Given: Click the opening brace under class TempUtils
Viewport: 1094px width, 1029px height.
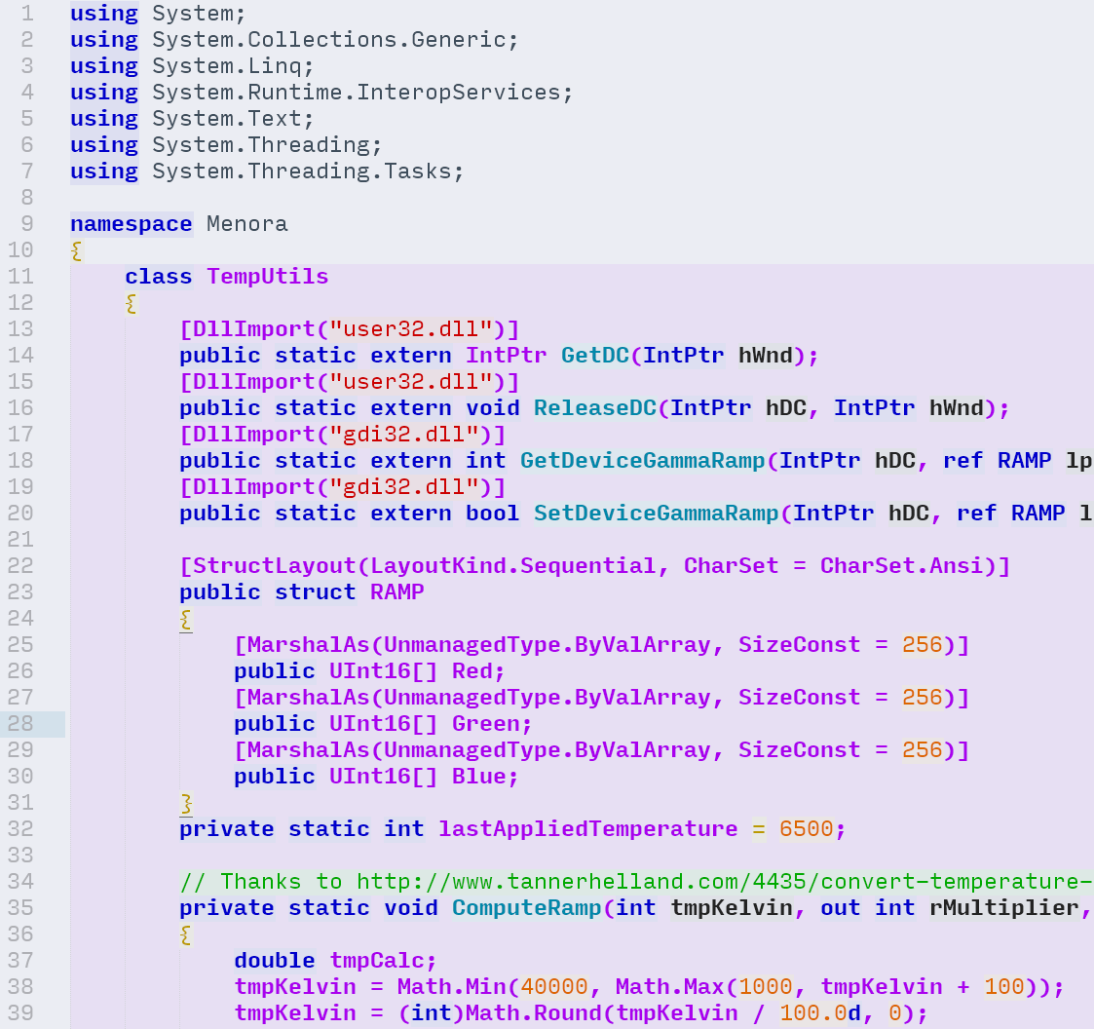Looking at the screenshot, I should [x=131, y=303].
